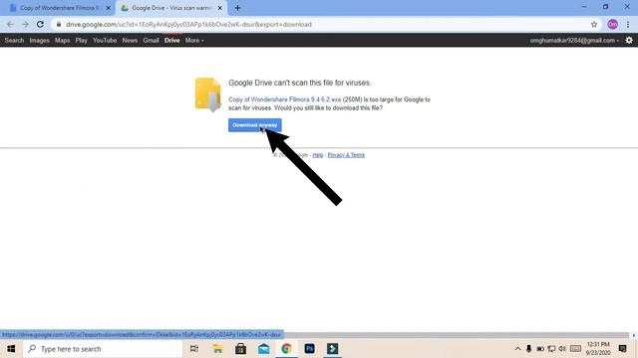Open Photoshop from the taskbar

[309, 349]
